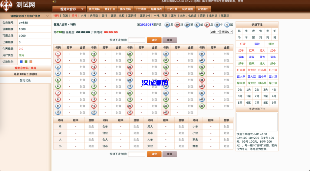
Task: Click the 猪 zodiac quick bet
Action: (275, 37)
